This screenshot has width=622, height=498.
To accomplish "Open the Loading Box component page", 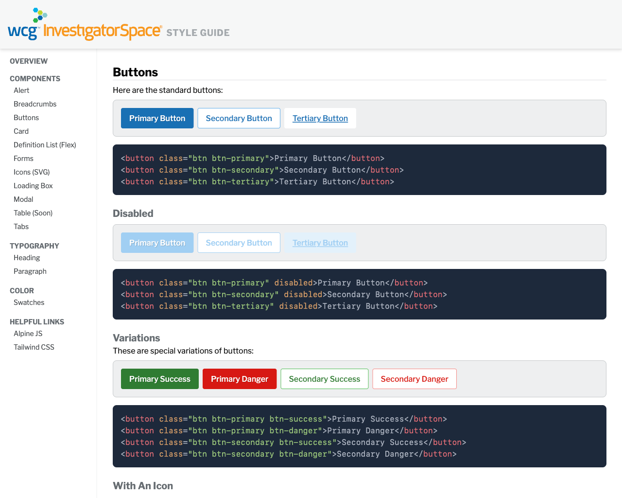I will 33,185.
